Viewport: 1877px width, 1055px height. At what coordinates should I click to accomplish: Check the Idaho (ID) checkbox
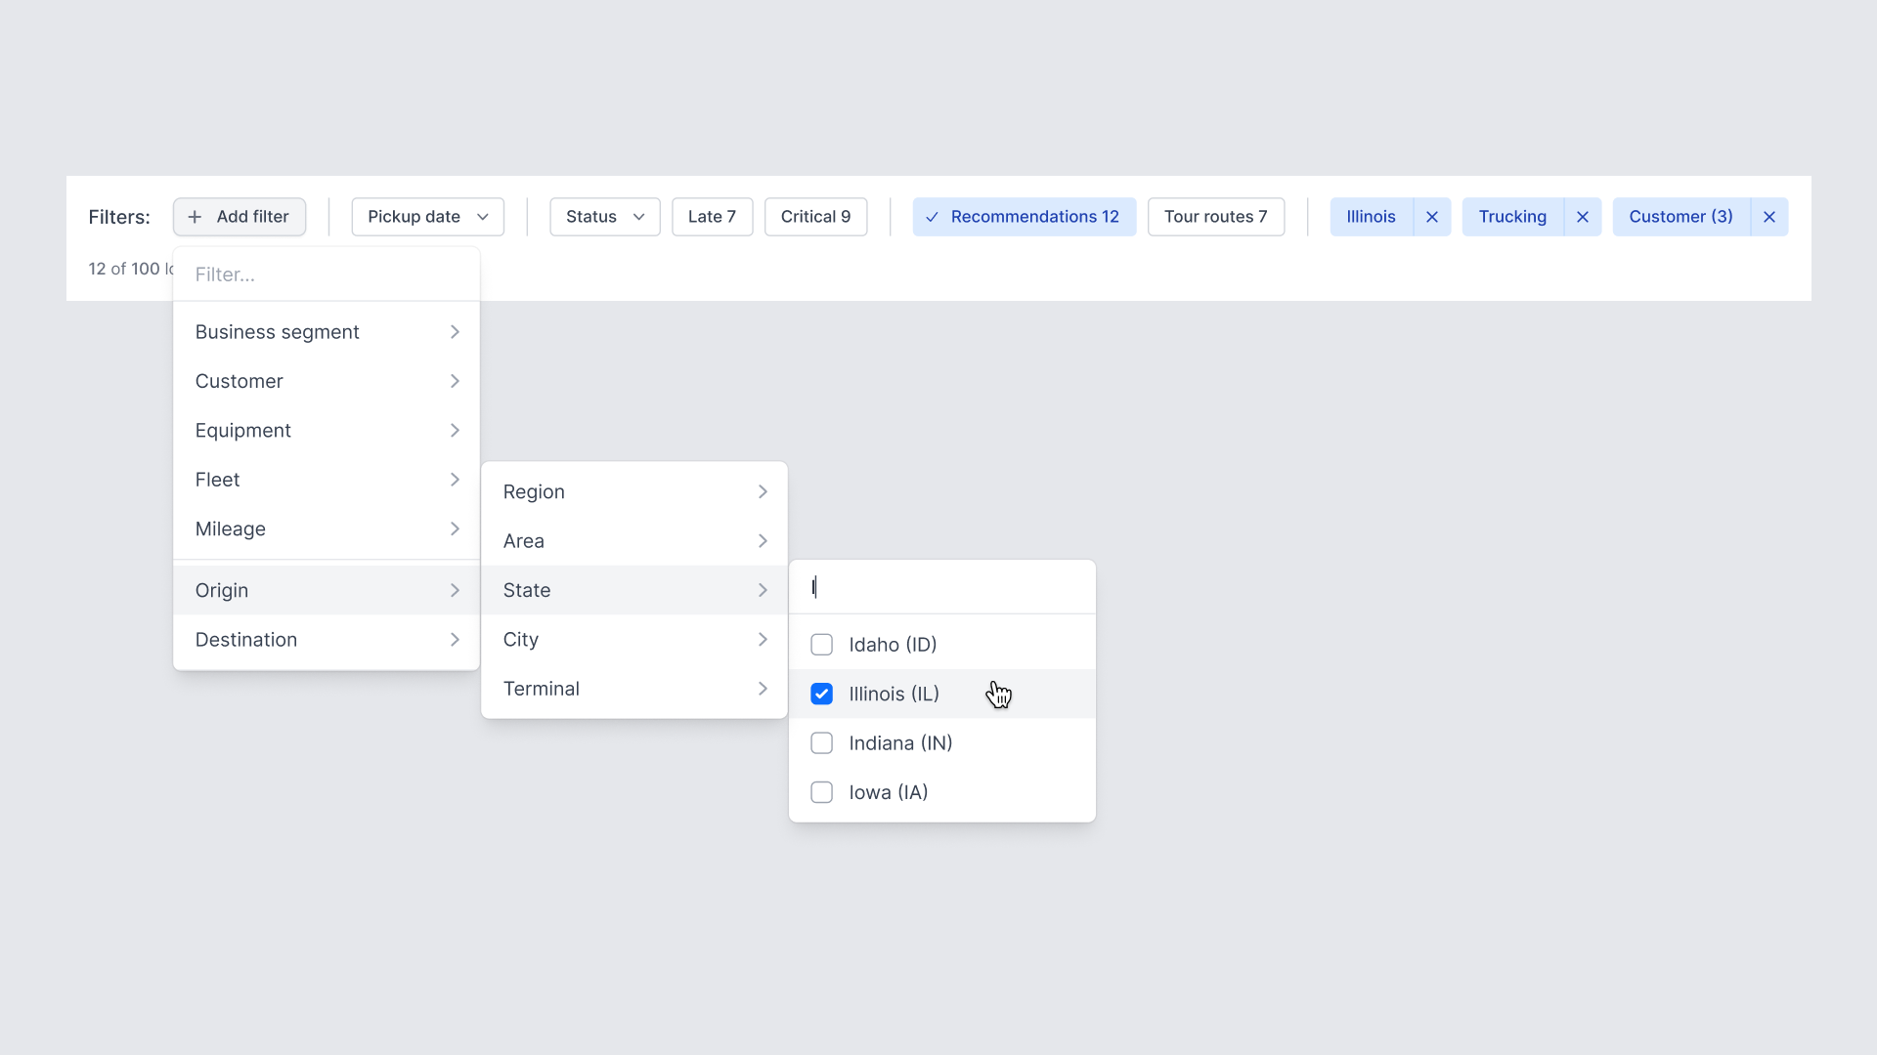(822, 645)
